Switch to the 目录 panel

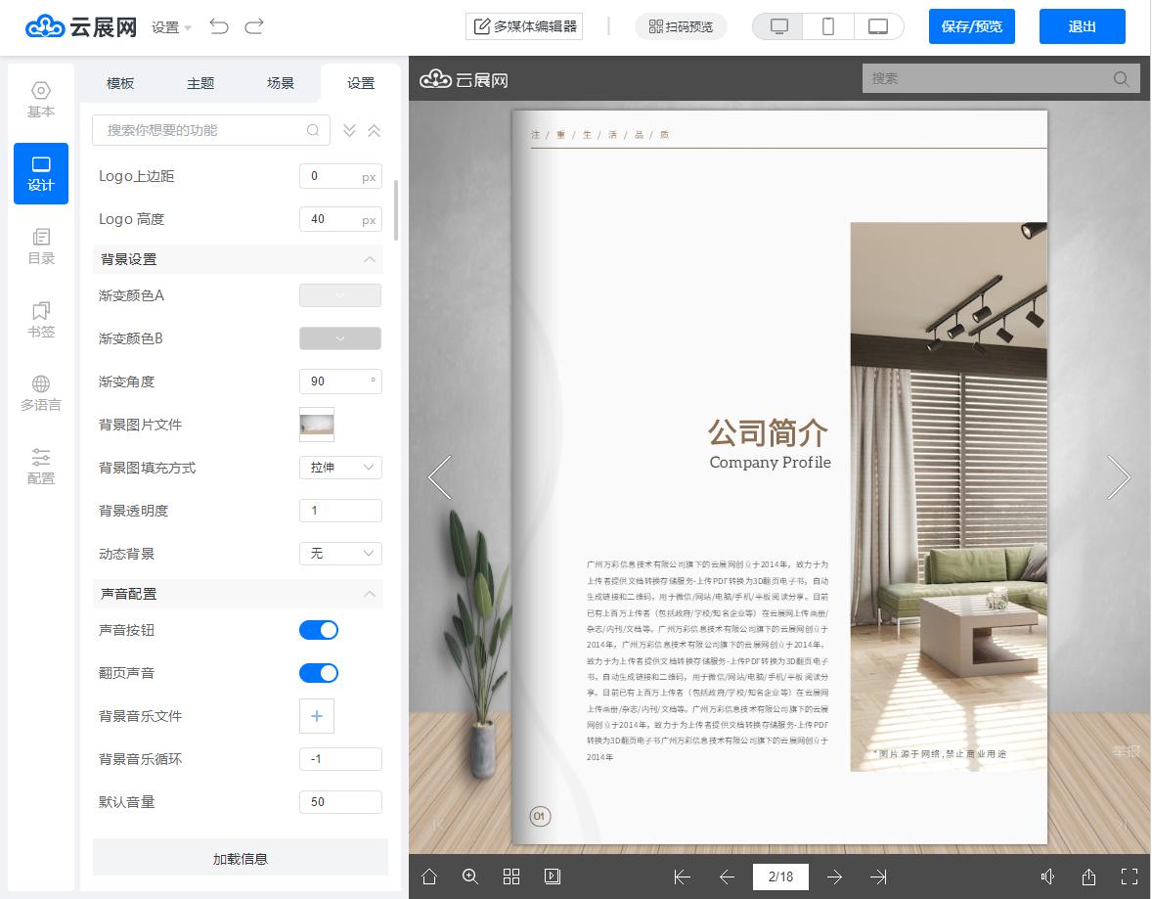coord(40,247)
